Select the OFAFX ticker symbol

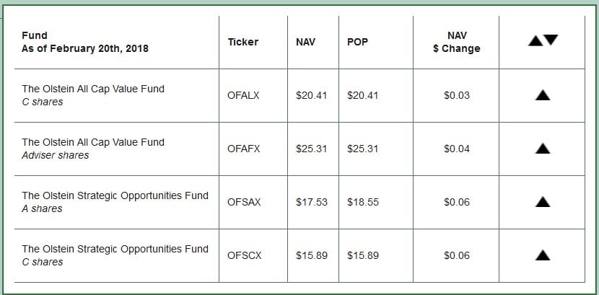tap(244, 149)
